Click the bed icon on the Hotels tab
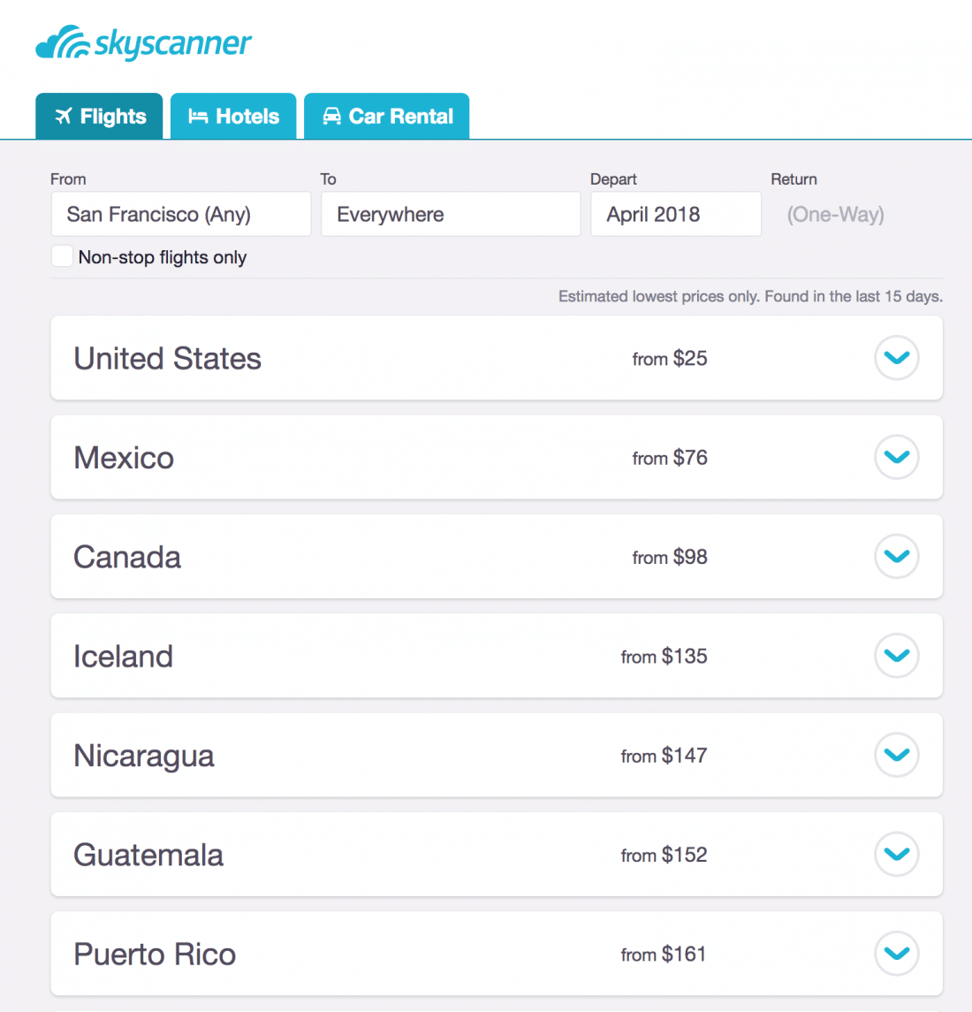Screen dimensions: 972x1012 coord(198,116)
